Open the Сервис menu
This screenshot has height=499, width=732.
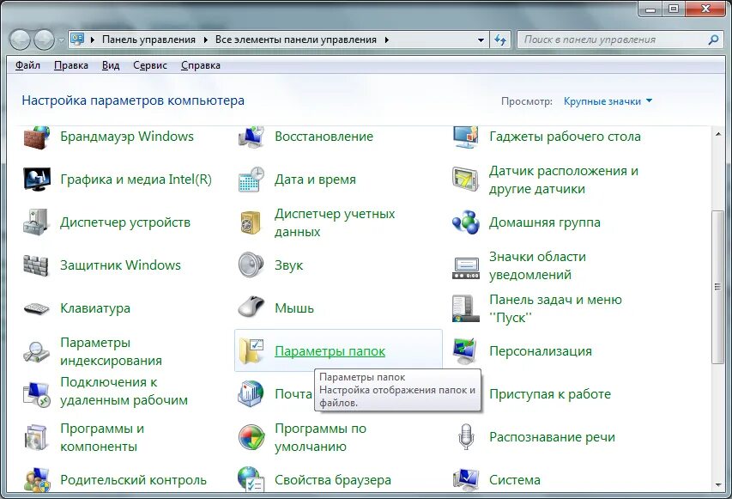pyautogui.click(x=150, y=65)
